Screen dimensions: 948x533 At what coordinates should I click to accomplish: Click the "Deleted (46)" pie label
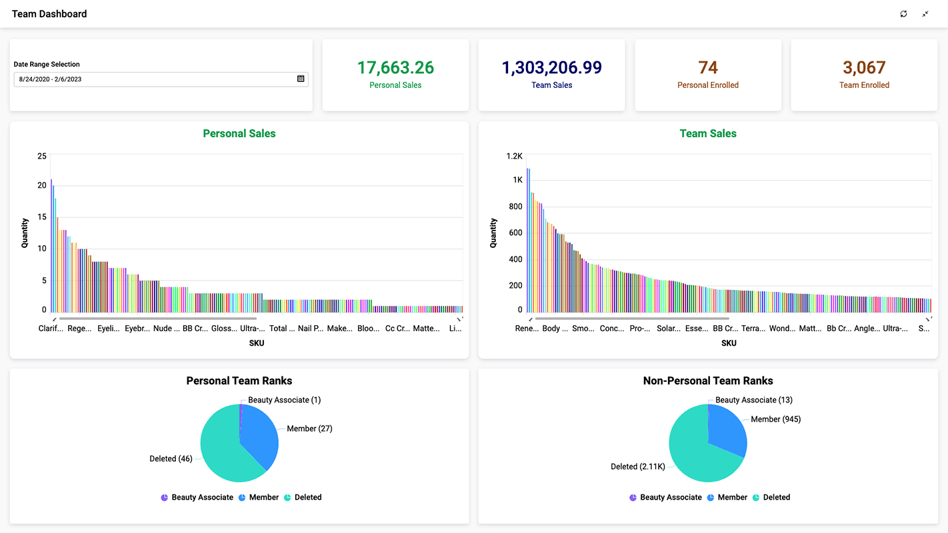point(171,459)
